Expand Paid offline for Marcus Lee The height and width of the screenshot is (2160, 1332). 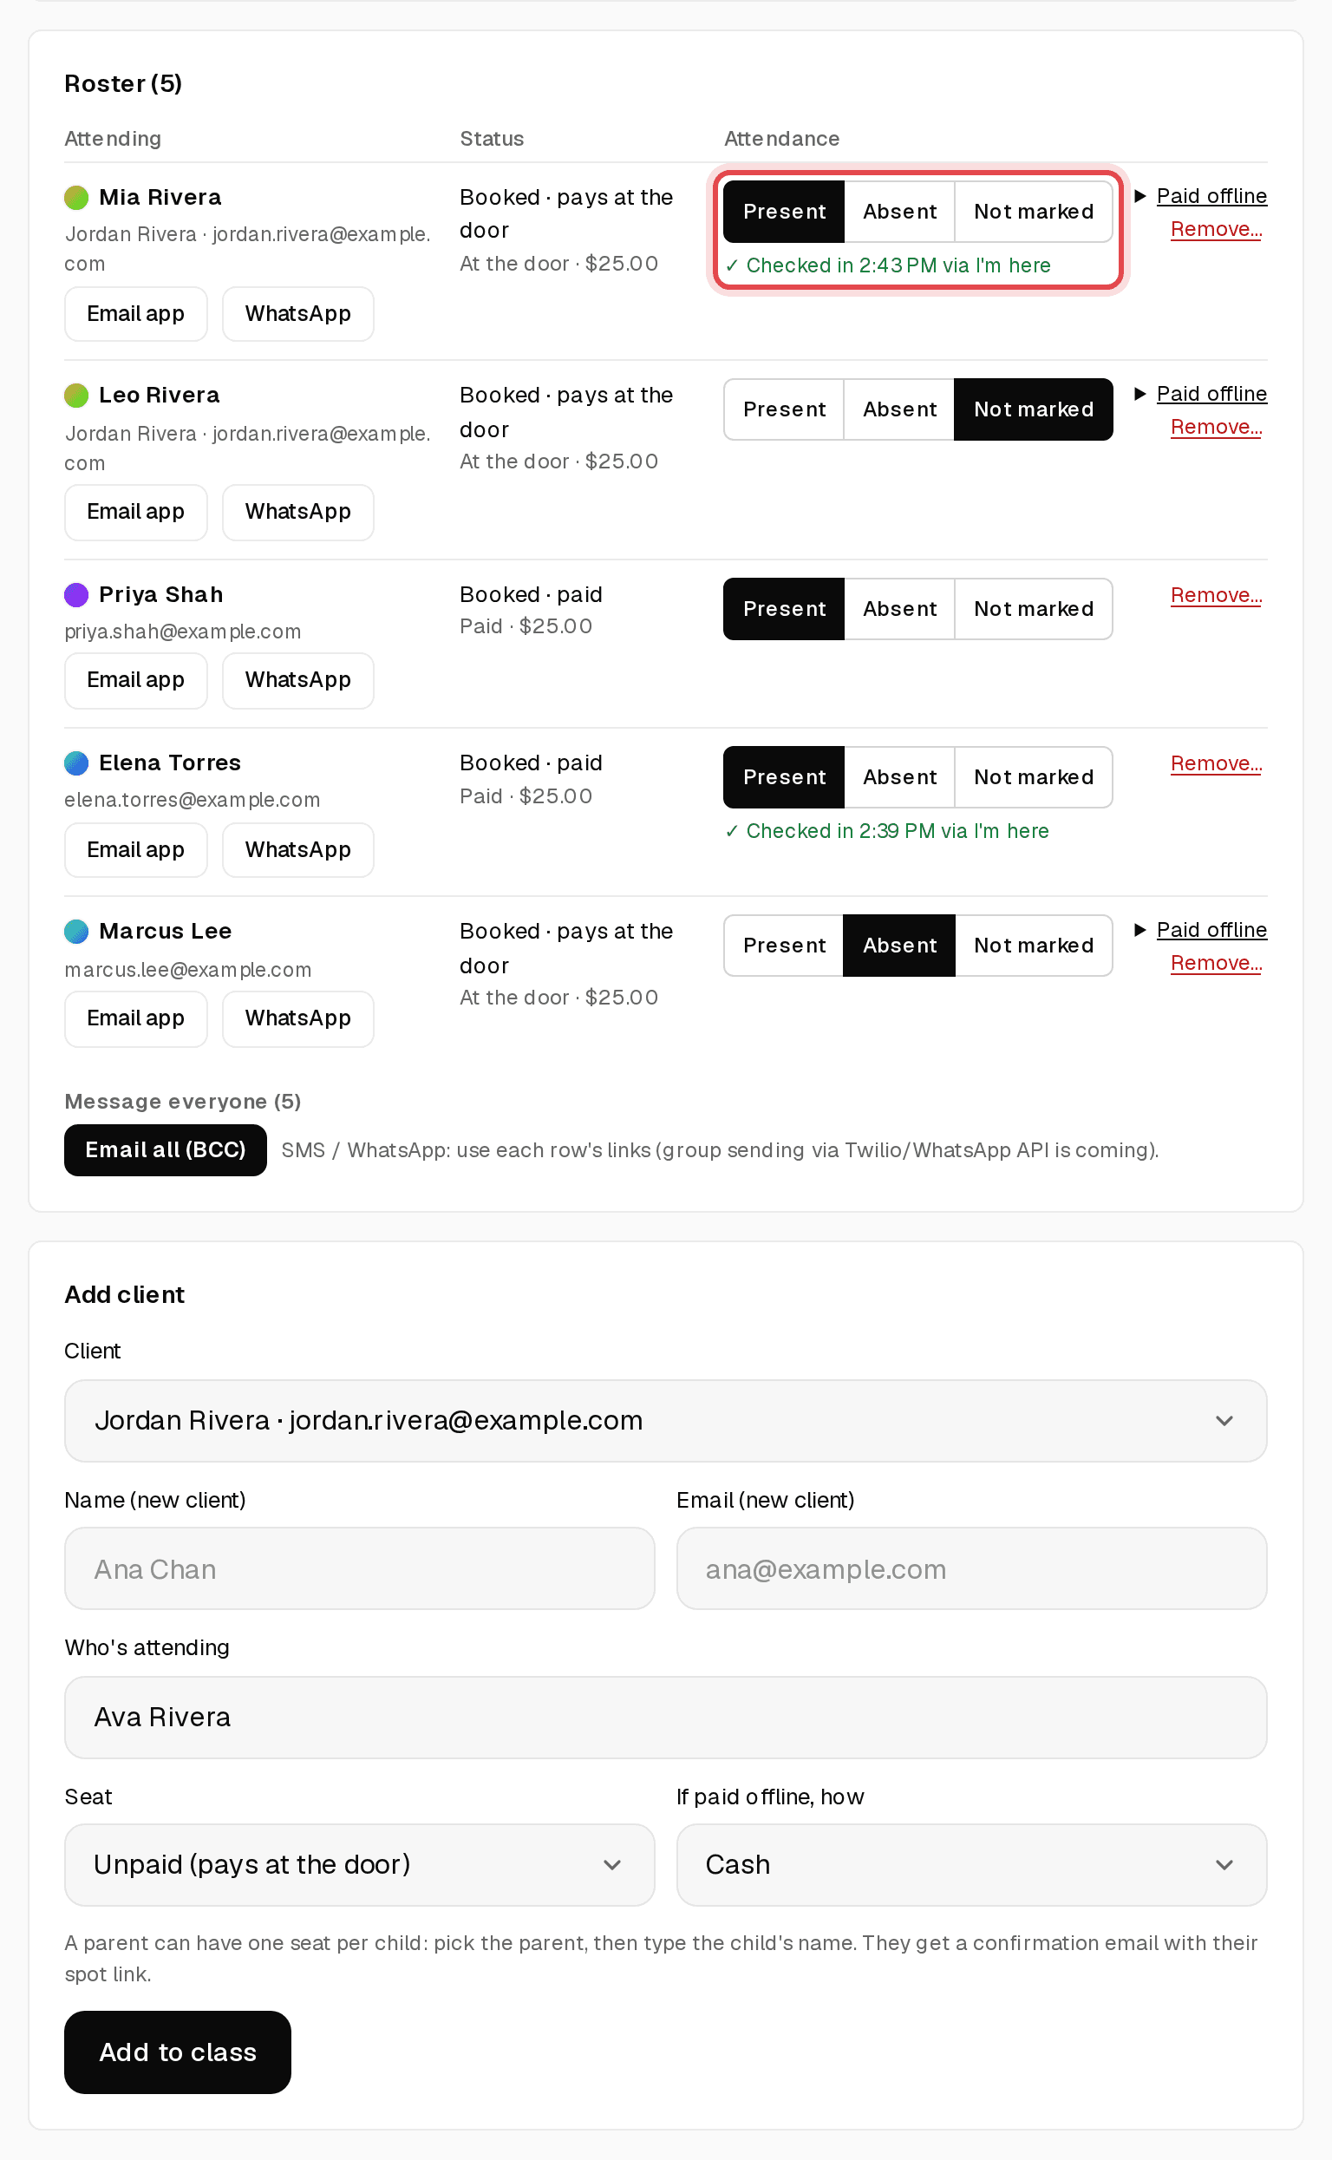click(1201, 930)
